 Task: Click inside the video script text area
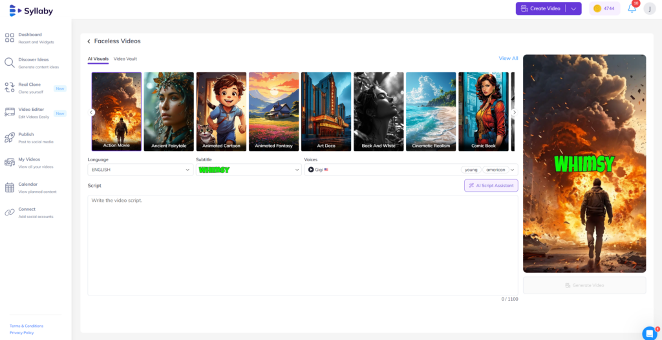pos(303,245)
